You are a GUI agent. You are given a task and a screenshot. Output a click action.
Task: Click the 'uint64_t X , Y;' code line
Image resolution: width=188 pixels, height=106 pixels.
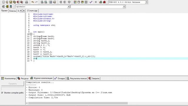(x=41, y=45)
